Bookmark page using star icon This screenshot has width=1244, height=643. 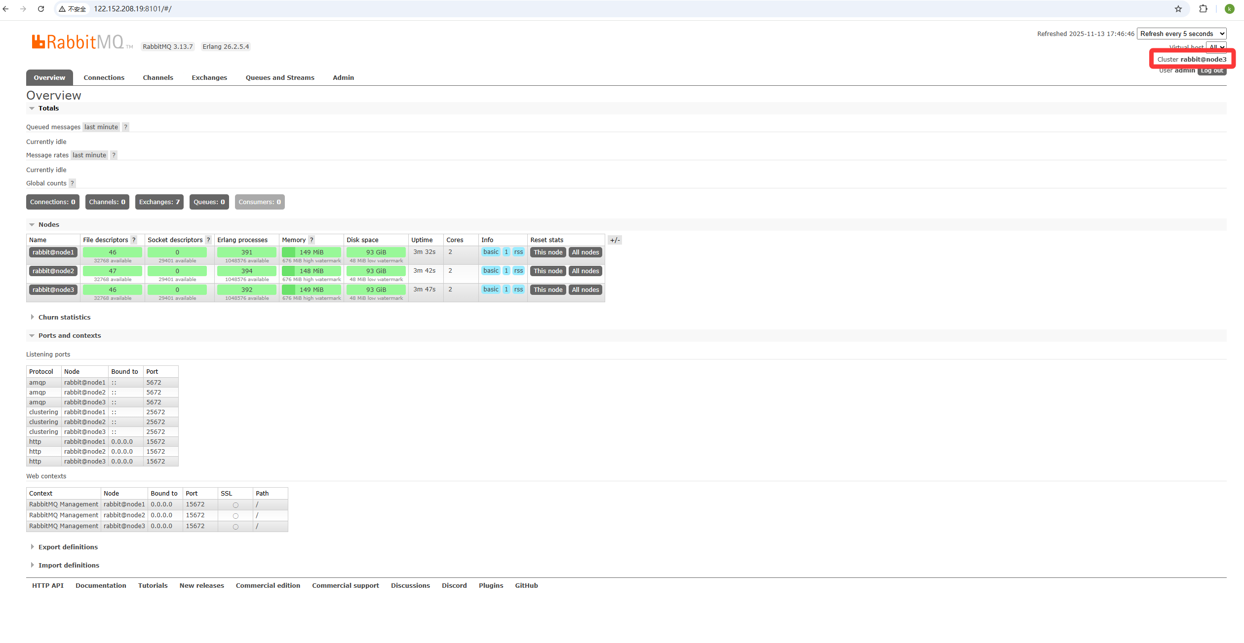click(x=1178, y=9)
